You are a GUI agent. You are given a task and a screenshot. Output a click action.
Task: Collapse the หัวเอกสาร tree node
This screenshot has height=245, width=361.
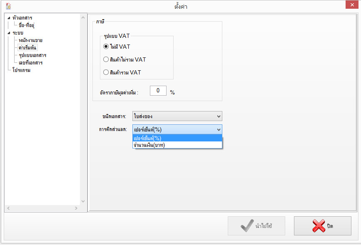coord(9,18)
